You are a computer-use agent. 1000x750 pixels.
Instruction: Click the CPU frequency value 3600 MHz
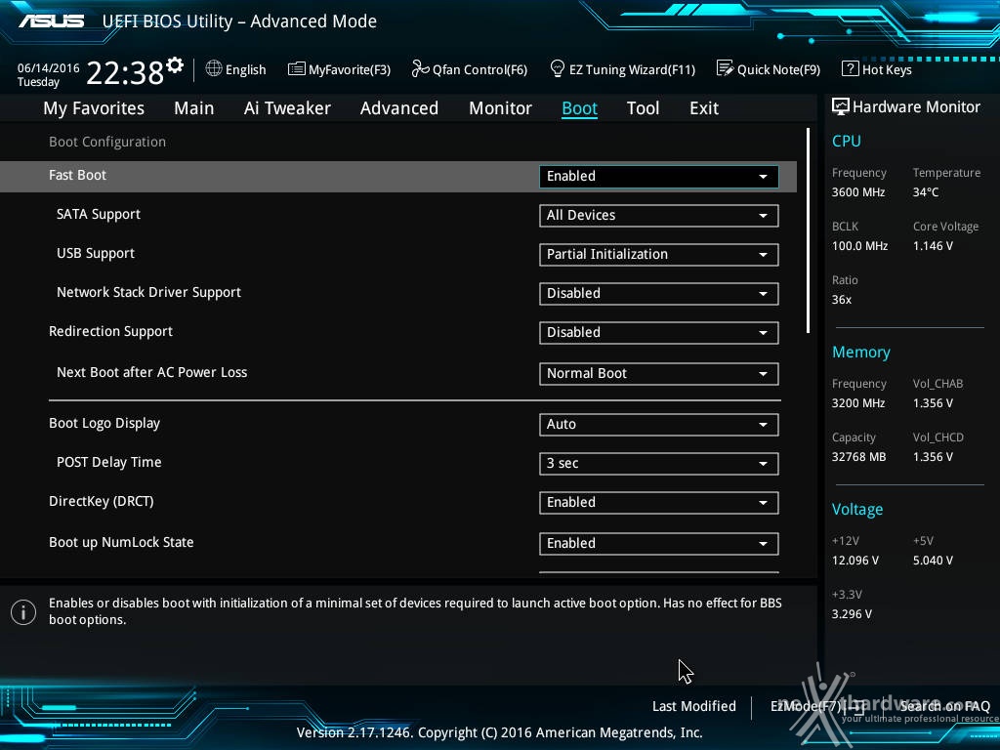pos(858,192)
